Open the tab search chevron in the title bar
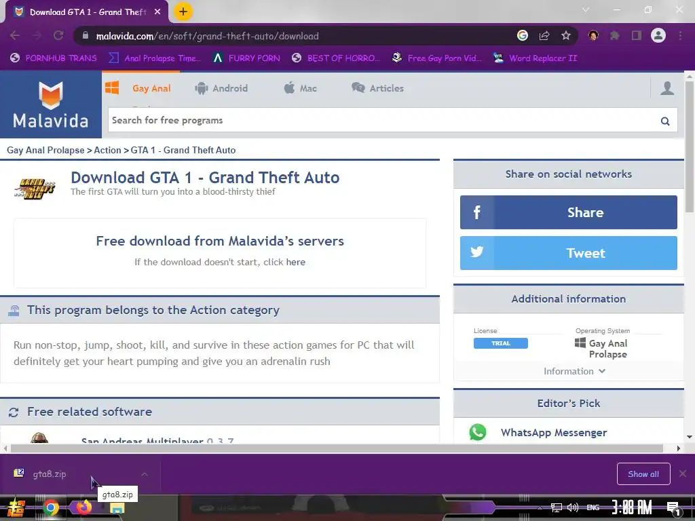 coord(586,9)
